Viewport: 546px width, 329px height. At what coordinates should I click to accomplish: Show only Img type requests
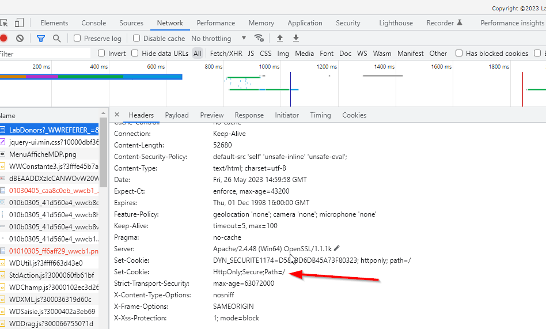click(283, 54)
